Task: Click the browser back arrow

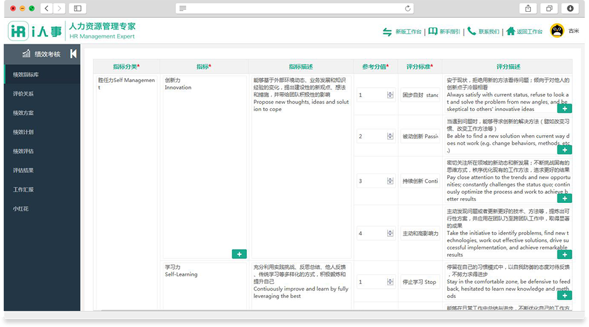Action: point(46,8)
